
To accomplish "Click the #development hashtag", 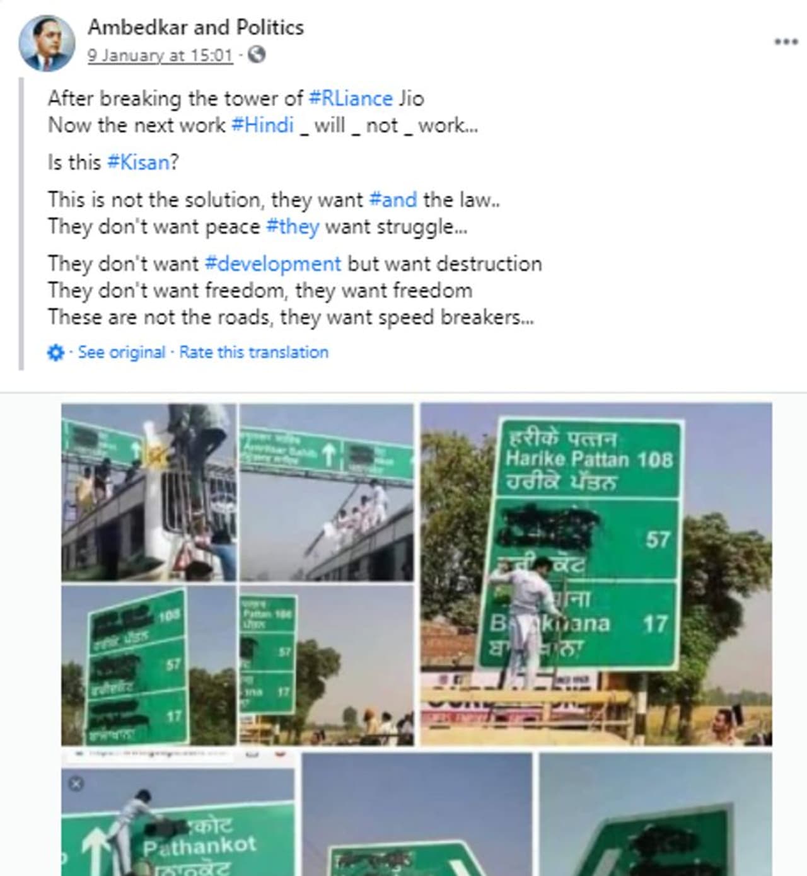I will click(273, 263).
